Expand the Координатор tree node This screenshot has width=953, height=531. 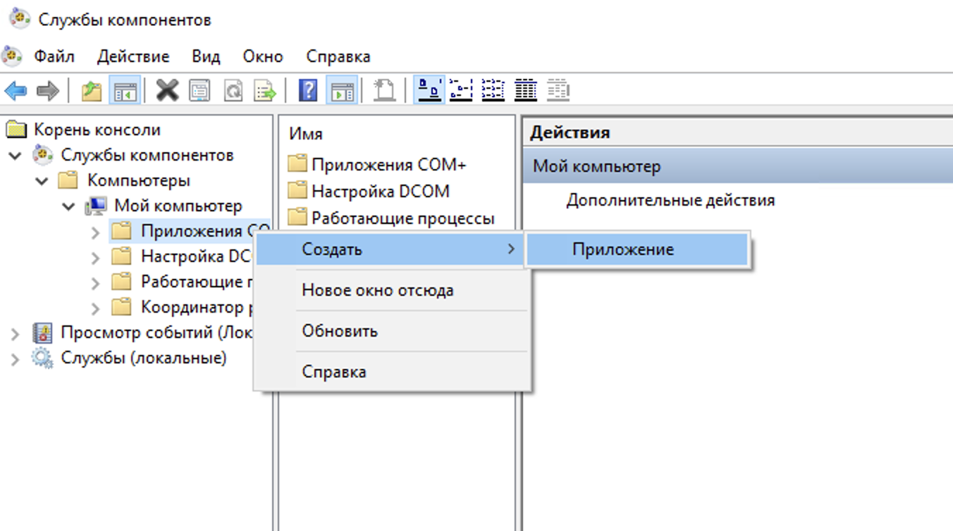[x=96, y=308]
